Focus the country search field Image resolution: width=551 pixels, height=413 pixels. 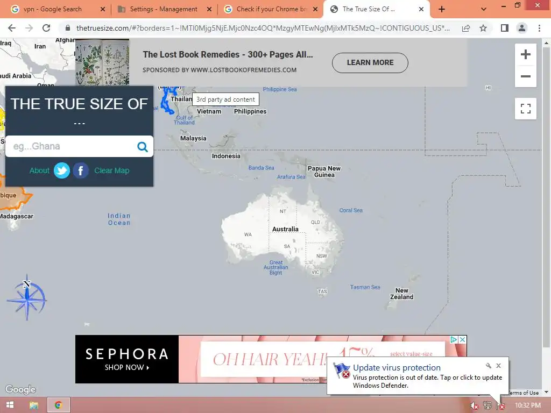72,146
